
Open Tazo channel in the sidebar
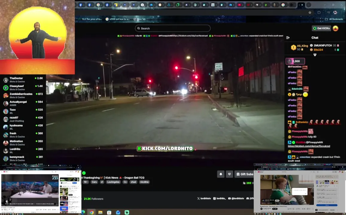(23, 111)
